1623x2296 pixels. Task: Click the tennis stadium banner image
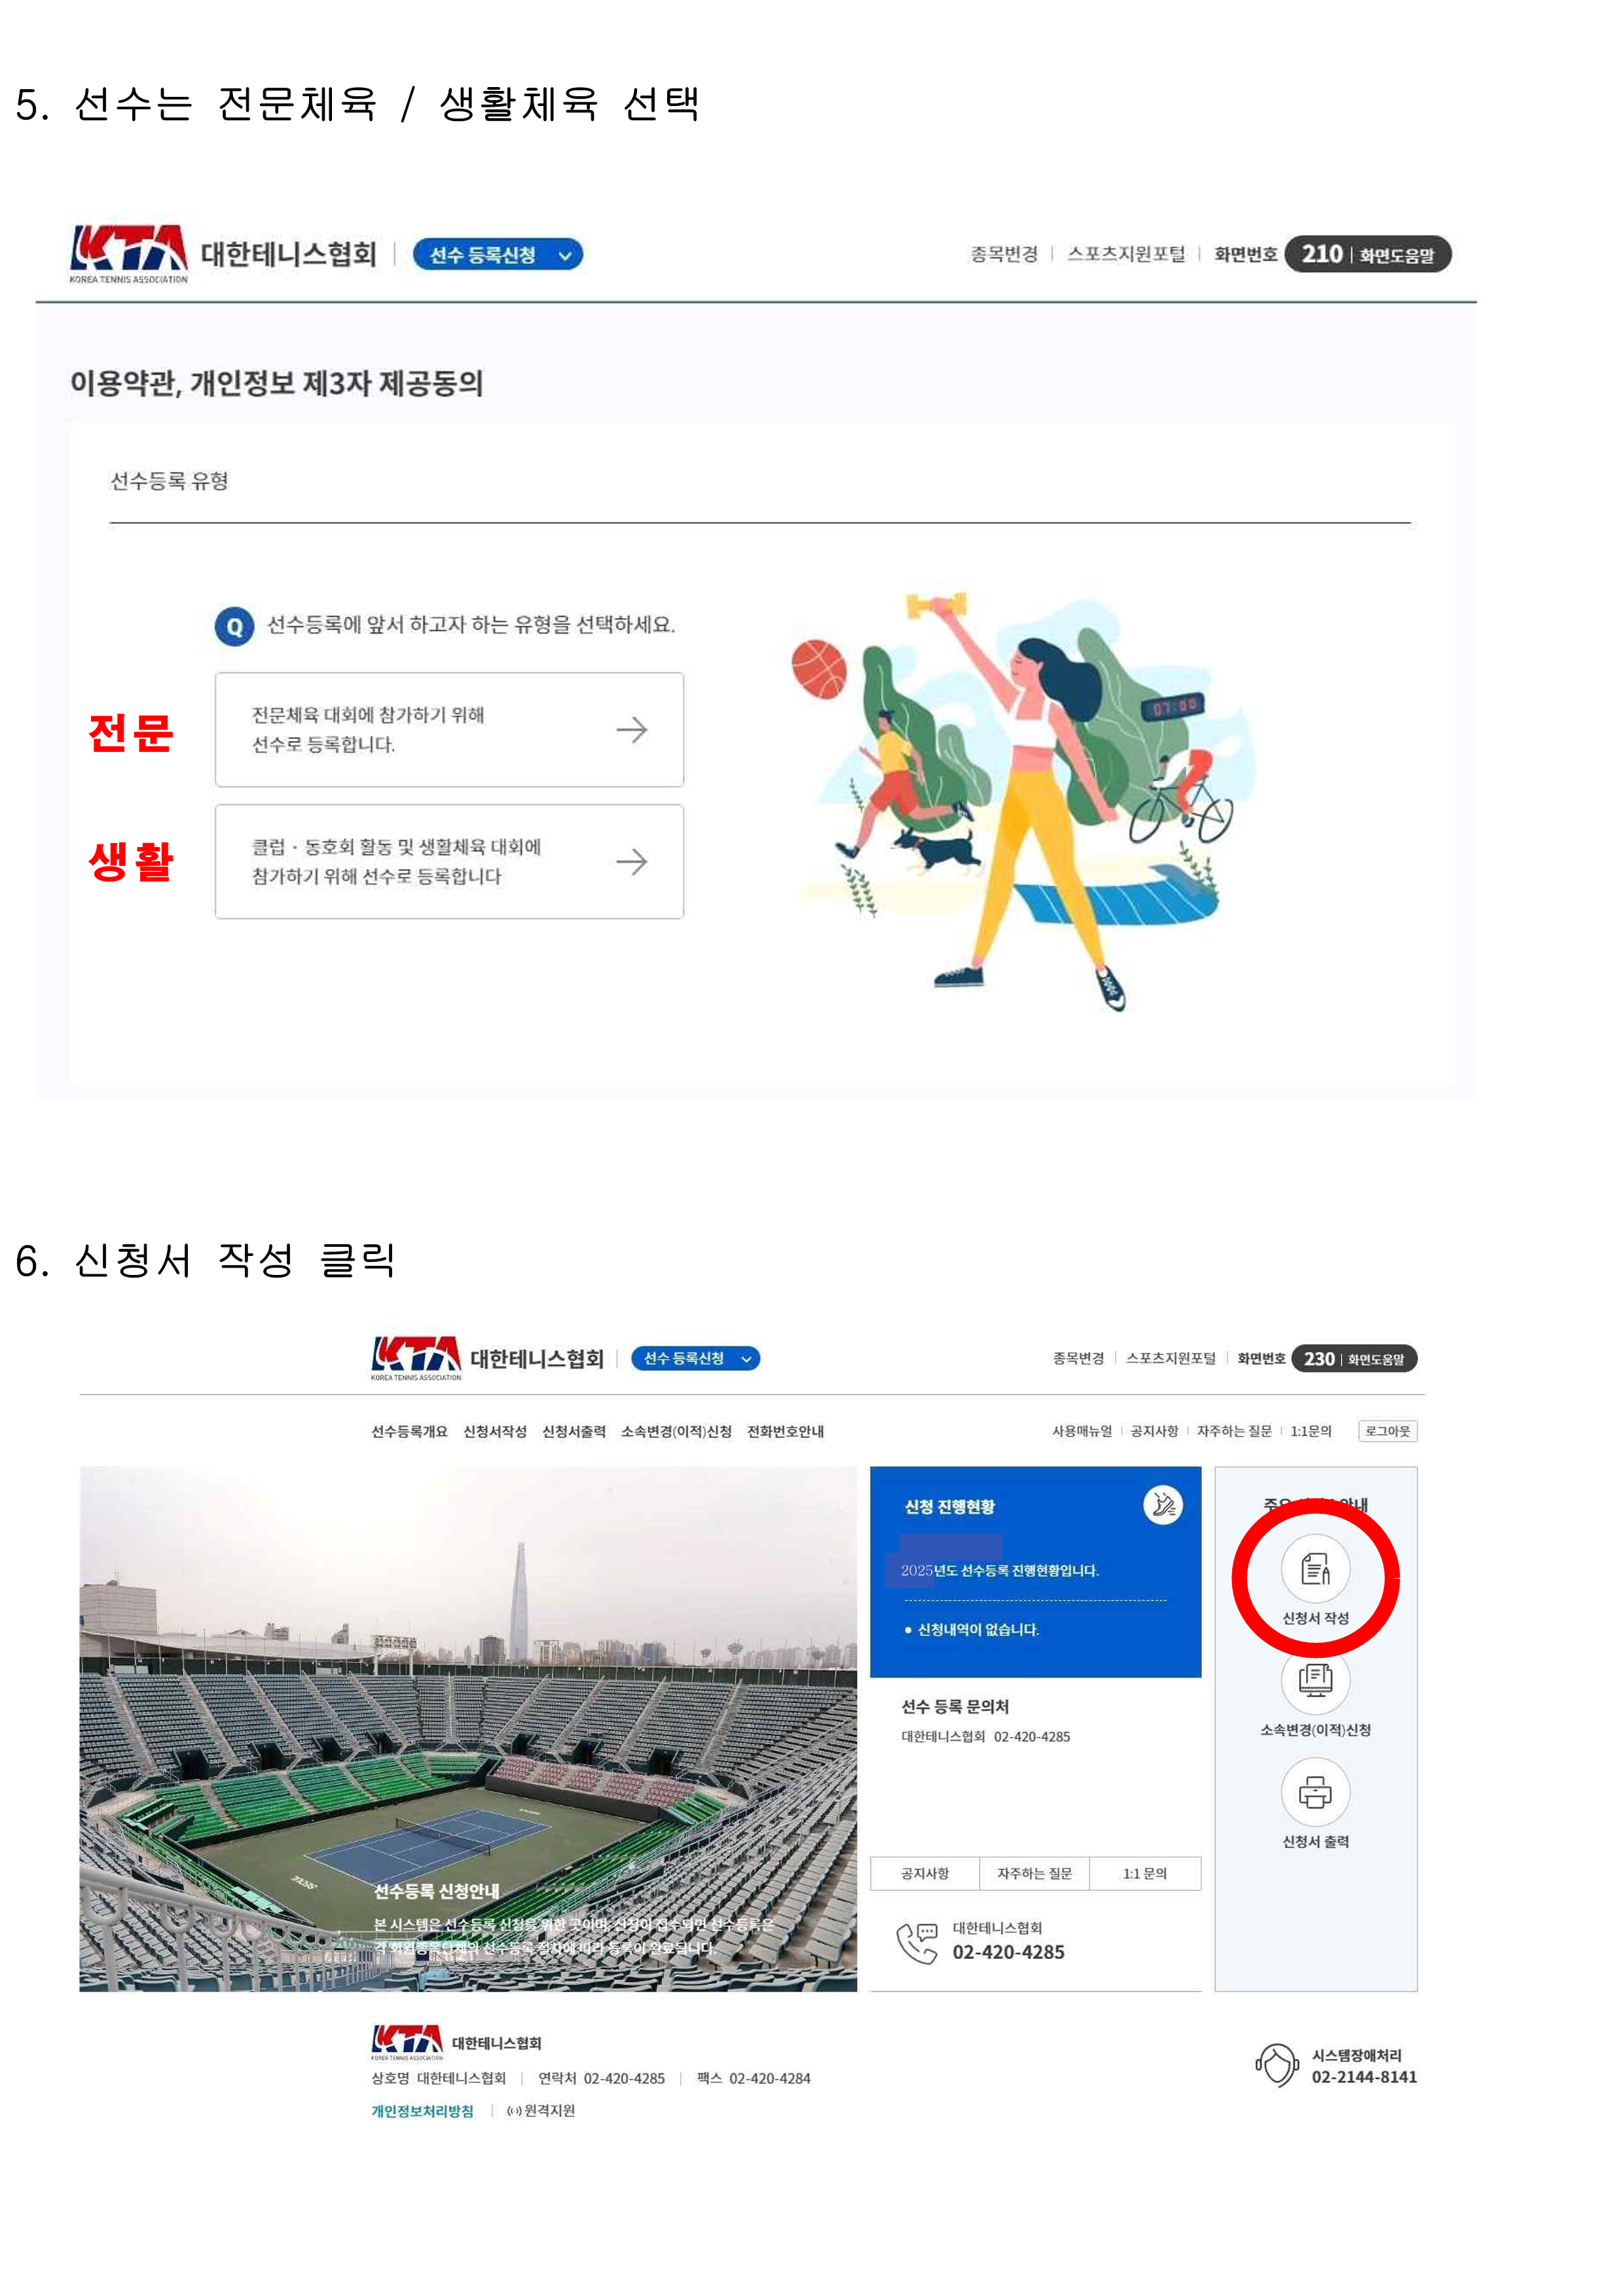click(468, 1728)
